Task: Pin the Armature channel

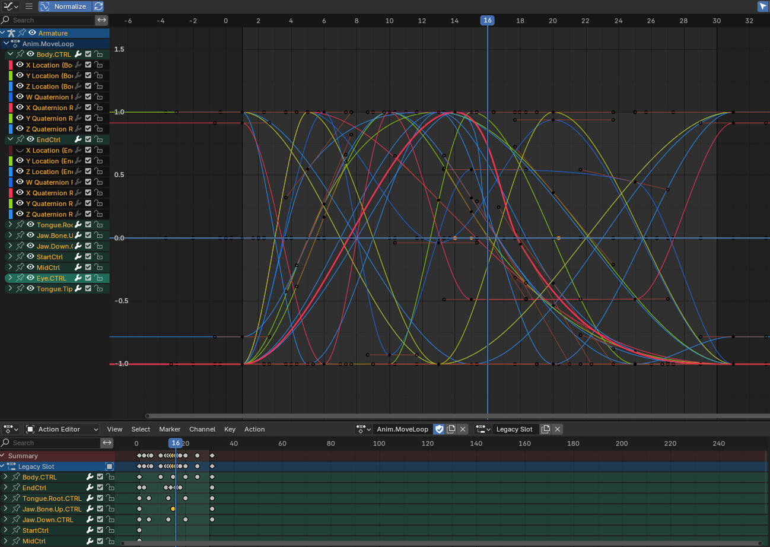Action: 21,33
